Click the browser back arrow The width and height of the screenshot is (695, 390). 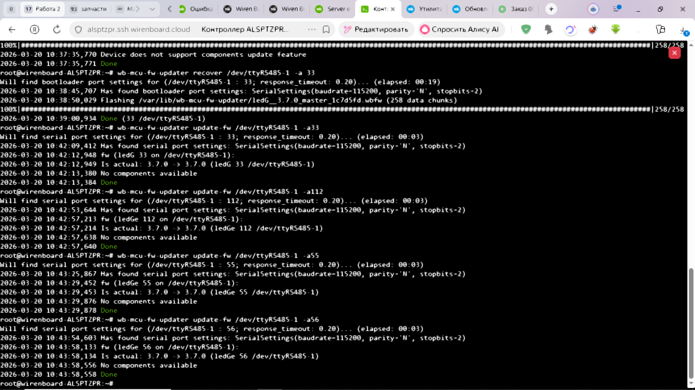12,29
